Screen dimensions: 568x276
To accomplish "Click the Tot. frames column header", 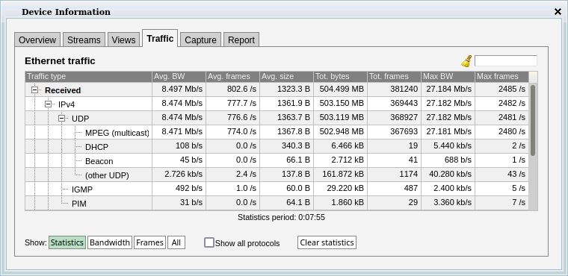I will tap(394, 77).
